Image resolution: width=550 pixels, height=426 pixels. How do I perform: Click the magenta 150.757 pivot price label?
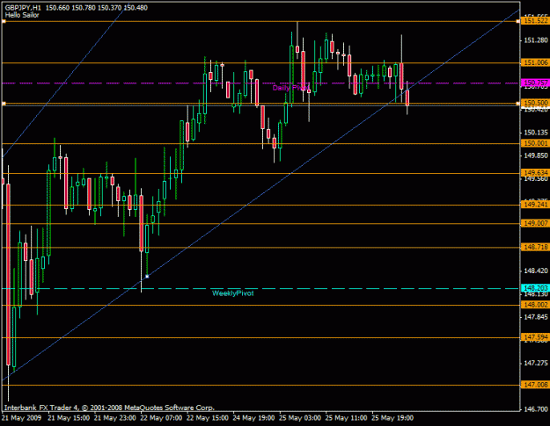tap(535, 83)
